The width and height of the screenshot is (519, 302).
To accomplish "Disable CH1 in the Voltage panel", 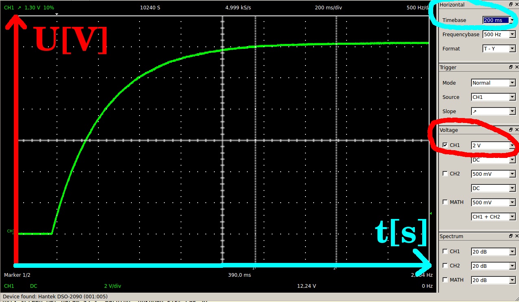I will pos(445,145).
